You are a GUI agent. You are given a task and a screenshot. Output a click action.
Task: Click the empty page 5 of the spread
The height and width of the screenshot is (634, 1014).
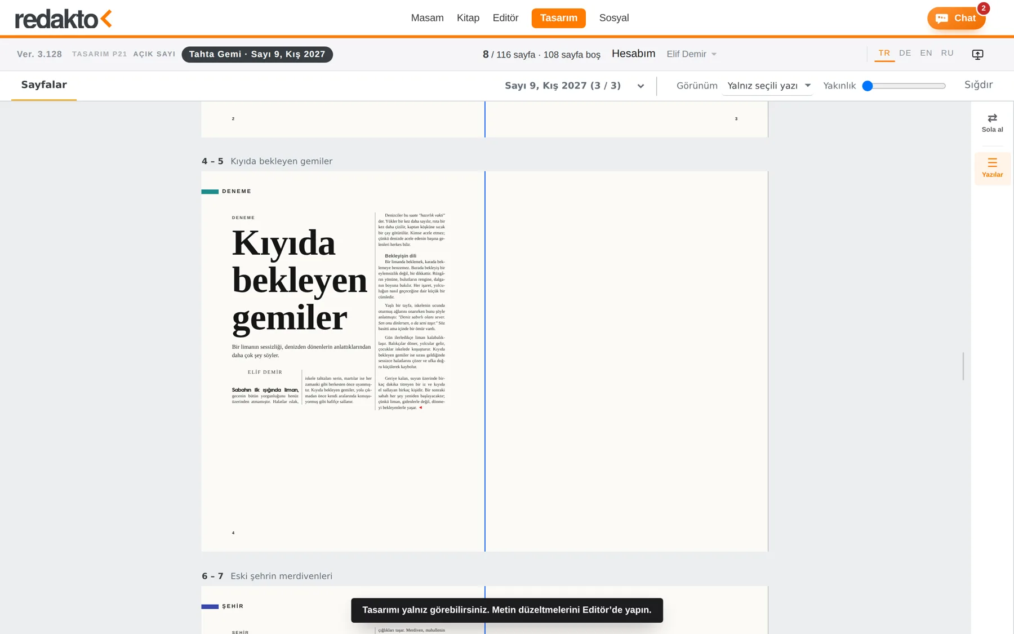pyautogui.click(x=626, y=361)
